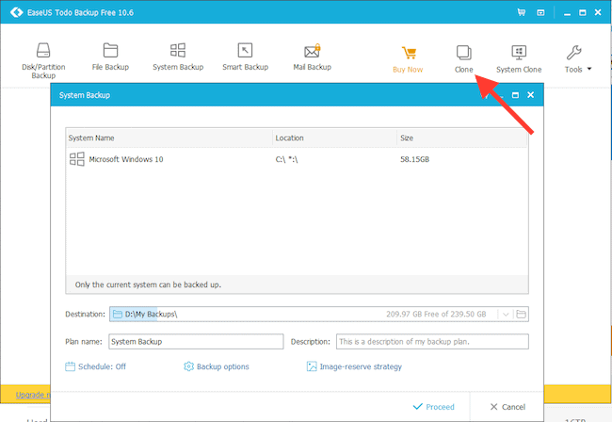The width and height of the screenshot is (612, 422).
Task: Open System Backup from main toolbar
Action: (x=178, y=57)
